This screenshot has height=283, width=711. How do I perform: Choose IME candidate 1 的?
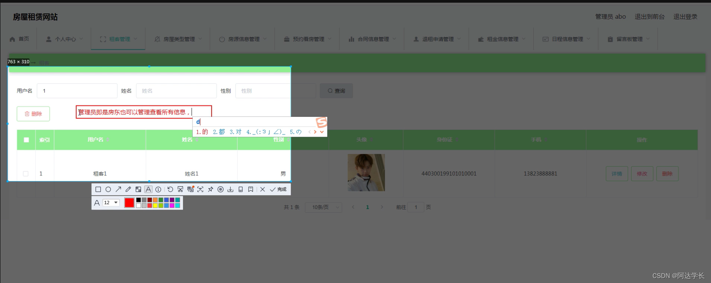[x=202, y=132]
